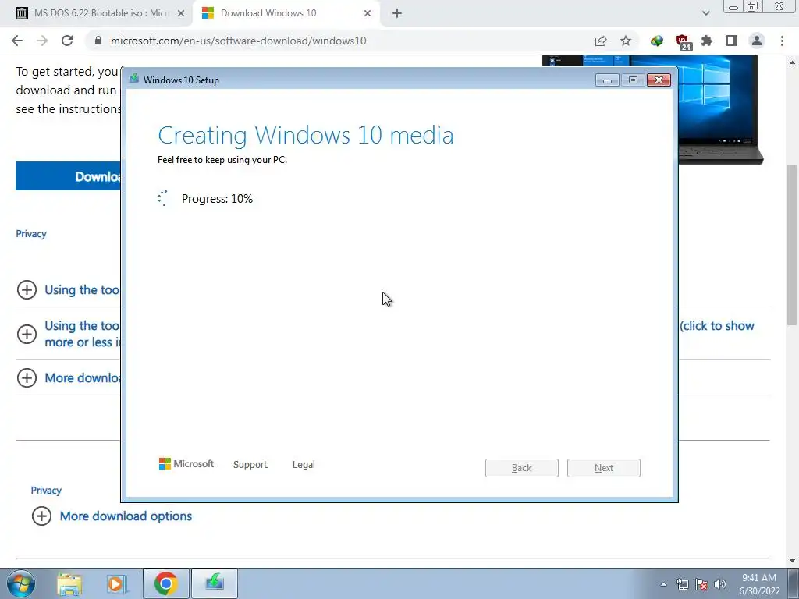The width and height of the screenshot is (799, 599).
Task: Launch Windows Media Player from taskbar
Action: tap(117, 583)
